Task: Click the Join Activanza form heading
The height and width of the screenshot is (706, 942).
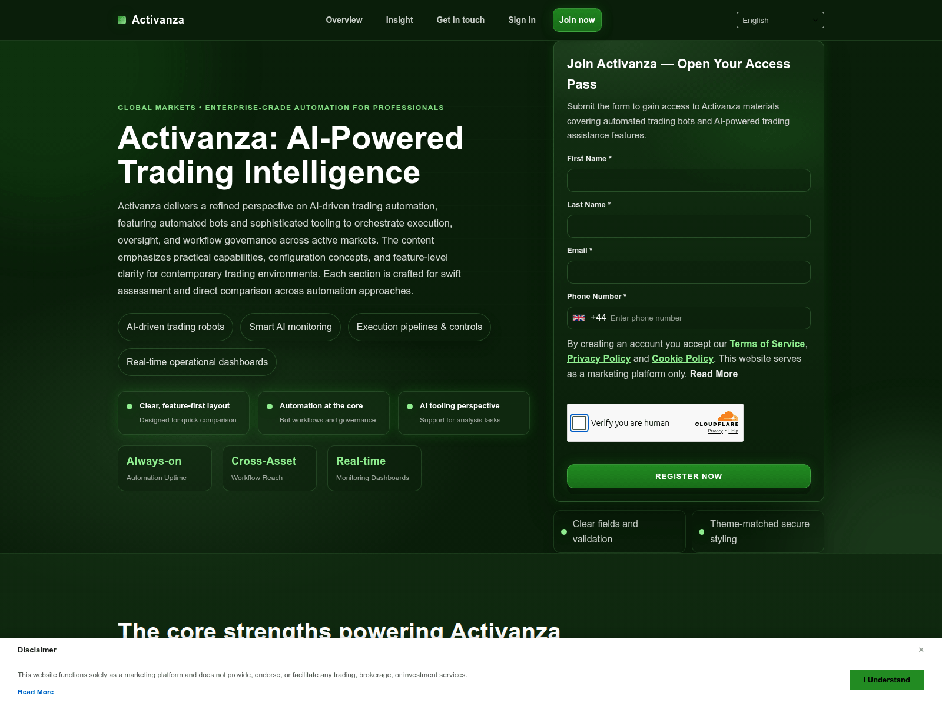Action: point(678,74)
